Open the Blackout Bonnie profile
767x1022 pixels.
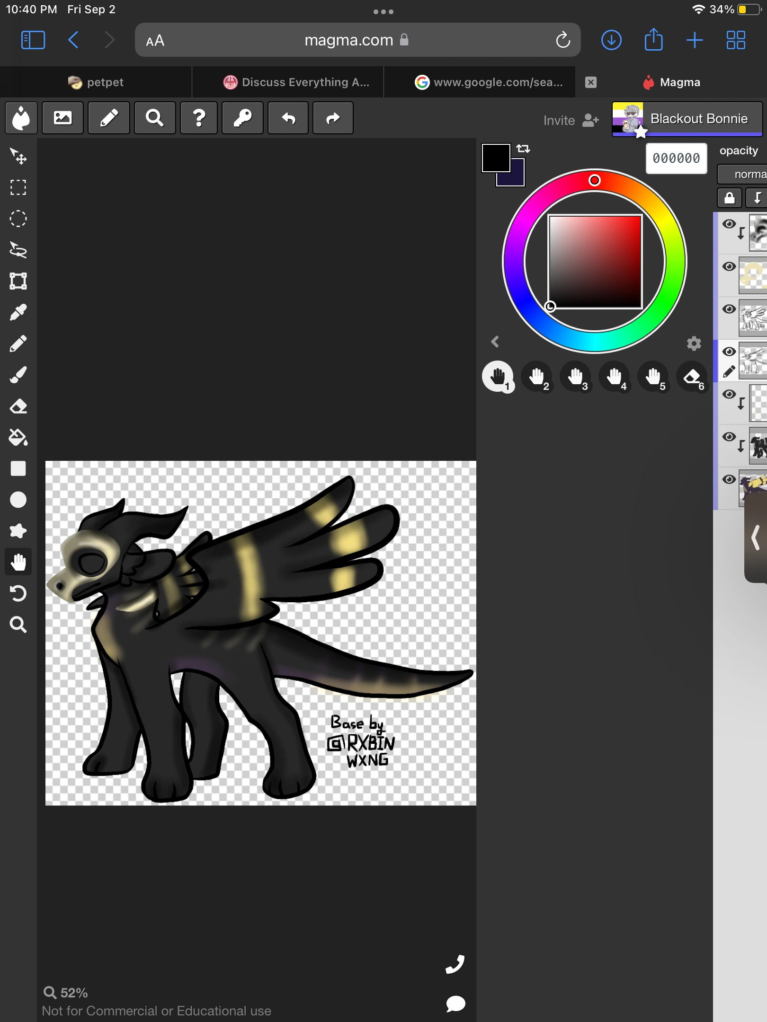tap(687, 119)
